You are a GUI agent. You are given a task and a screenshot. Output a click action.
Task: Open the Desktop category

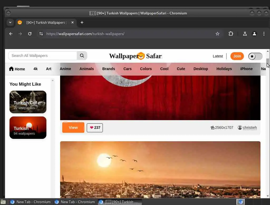(x=201, y=69)
